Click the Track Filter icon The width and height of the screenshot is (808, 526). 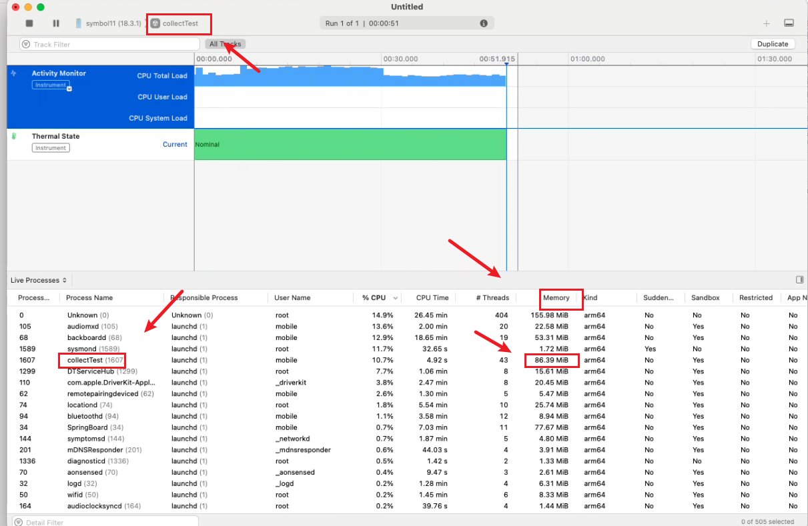pyautogui.click(x=26, y=45)
